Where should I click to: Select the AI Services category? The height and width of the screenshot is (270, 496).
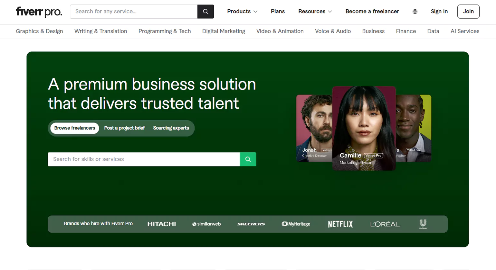pos(465,31)
